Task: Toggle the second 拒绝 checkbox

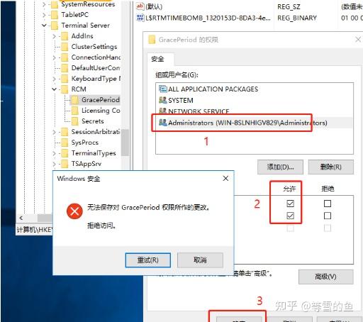Action: 328,216
